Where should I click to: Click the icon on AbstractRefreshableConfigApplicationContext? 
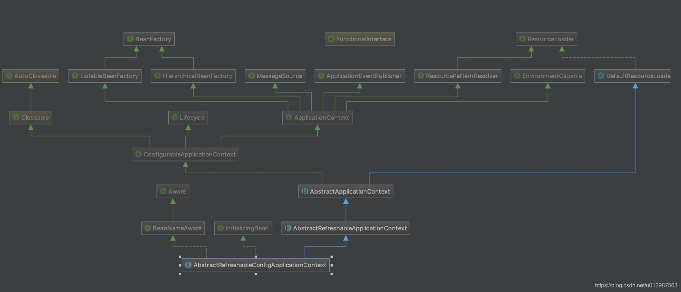pyautogui.click(x=188, y=265)
